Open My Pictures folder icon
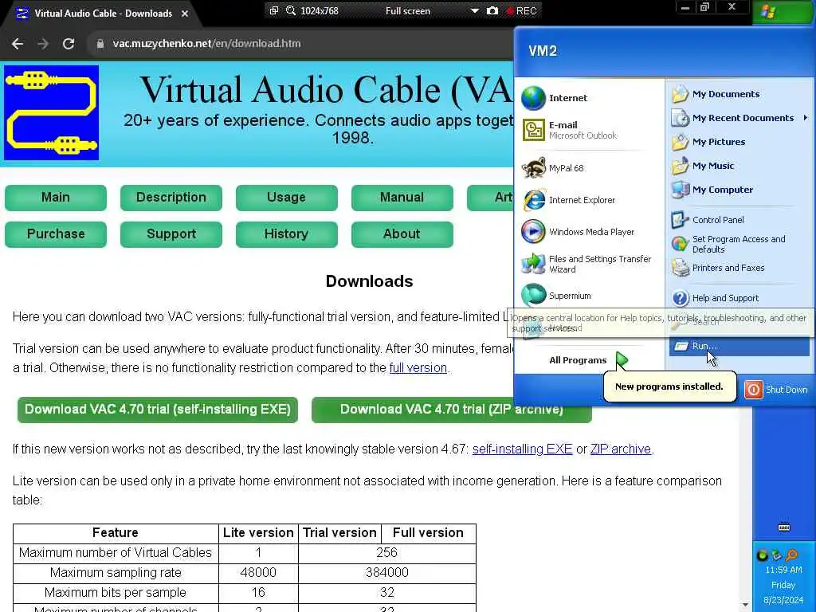This screenshot has width=816, height=612. coord(680,142)
